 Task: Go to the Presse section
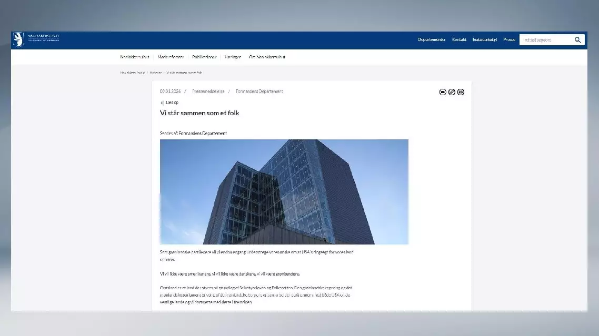509,40
